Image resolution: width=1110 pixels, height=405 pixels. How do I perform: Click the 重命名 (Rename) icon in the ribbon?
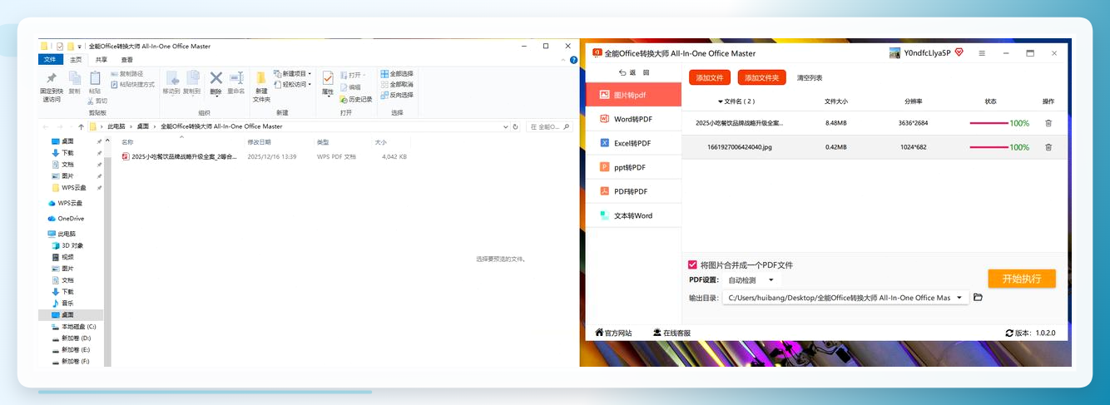coord(236,78)
